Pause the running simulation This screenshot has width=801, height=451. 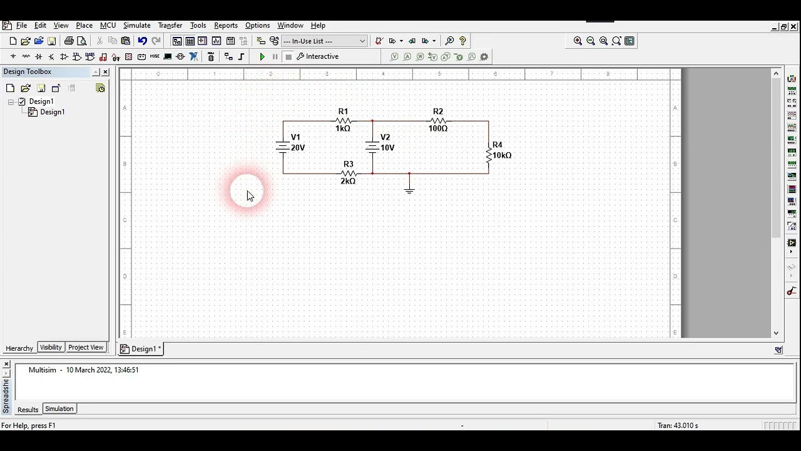[x=275, y=56]
